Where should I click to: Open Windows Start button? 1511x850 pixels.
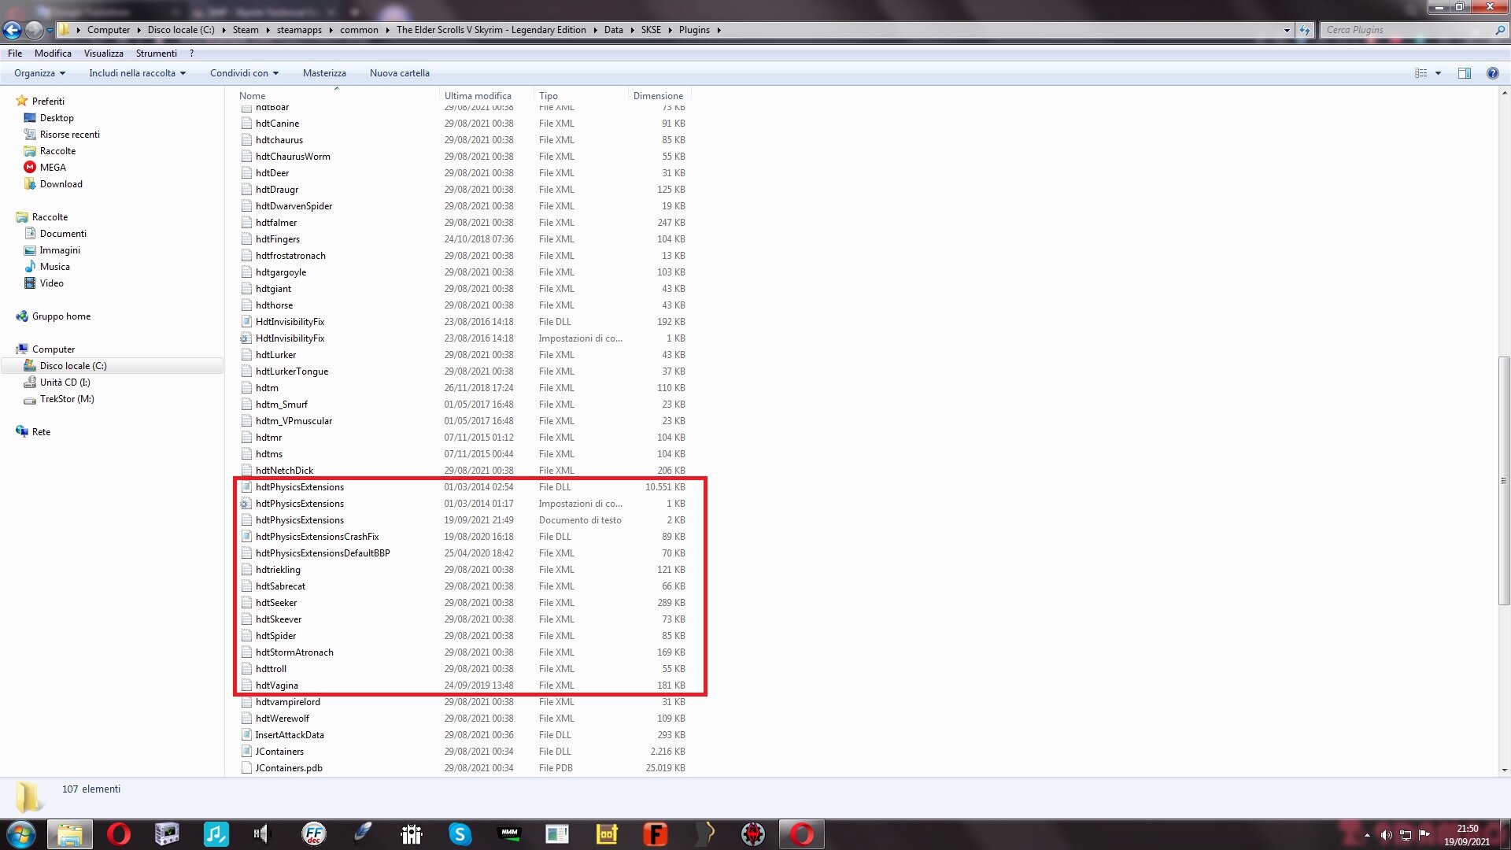(x=21, y=834)
